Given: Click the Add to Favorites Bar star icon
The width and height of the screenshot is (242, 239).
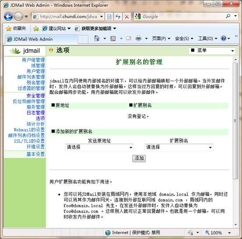Looking at the screenshot, I should click(36, 29).
